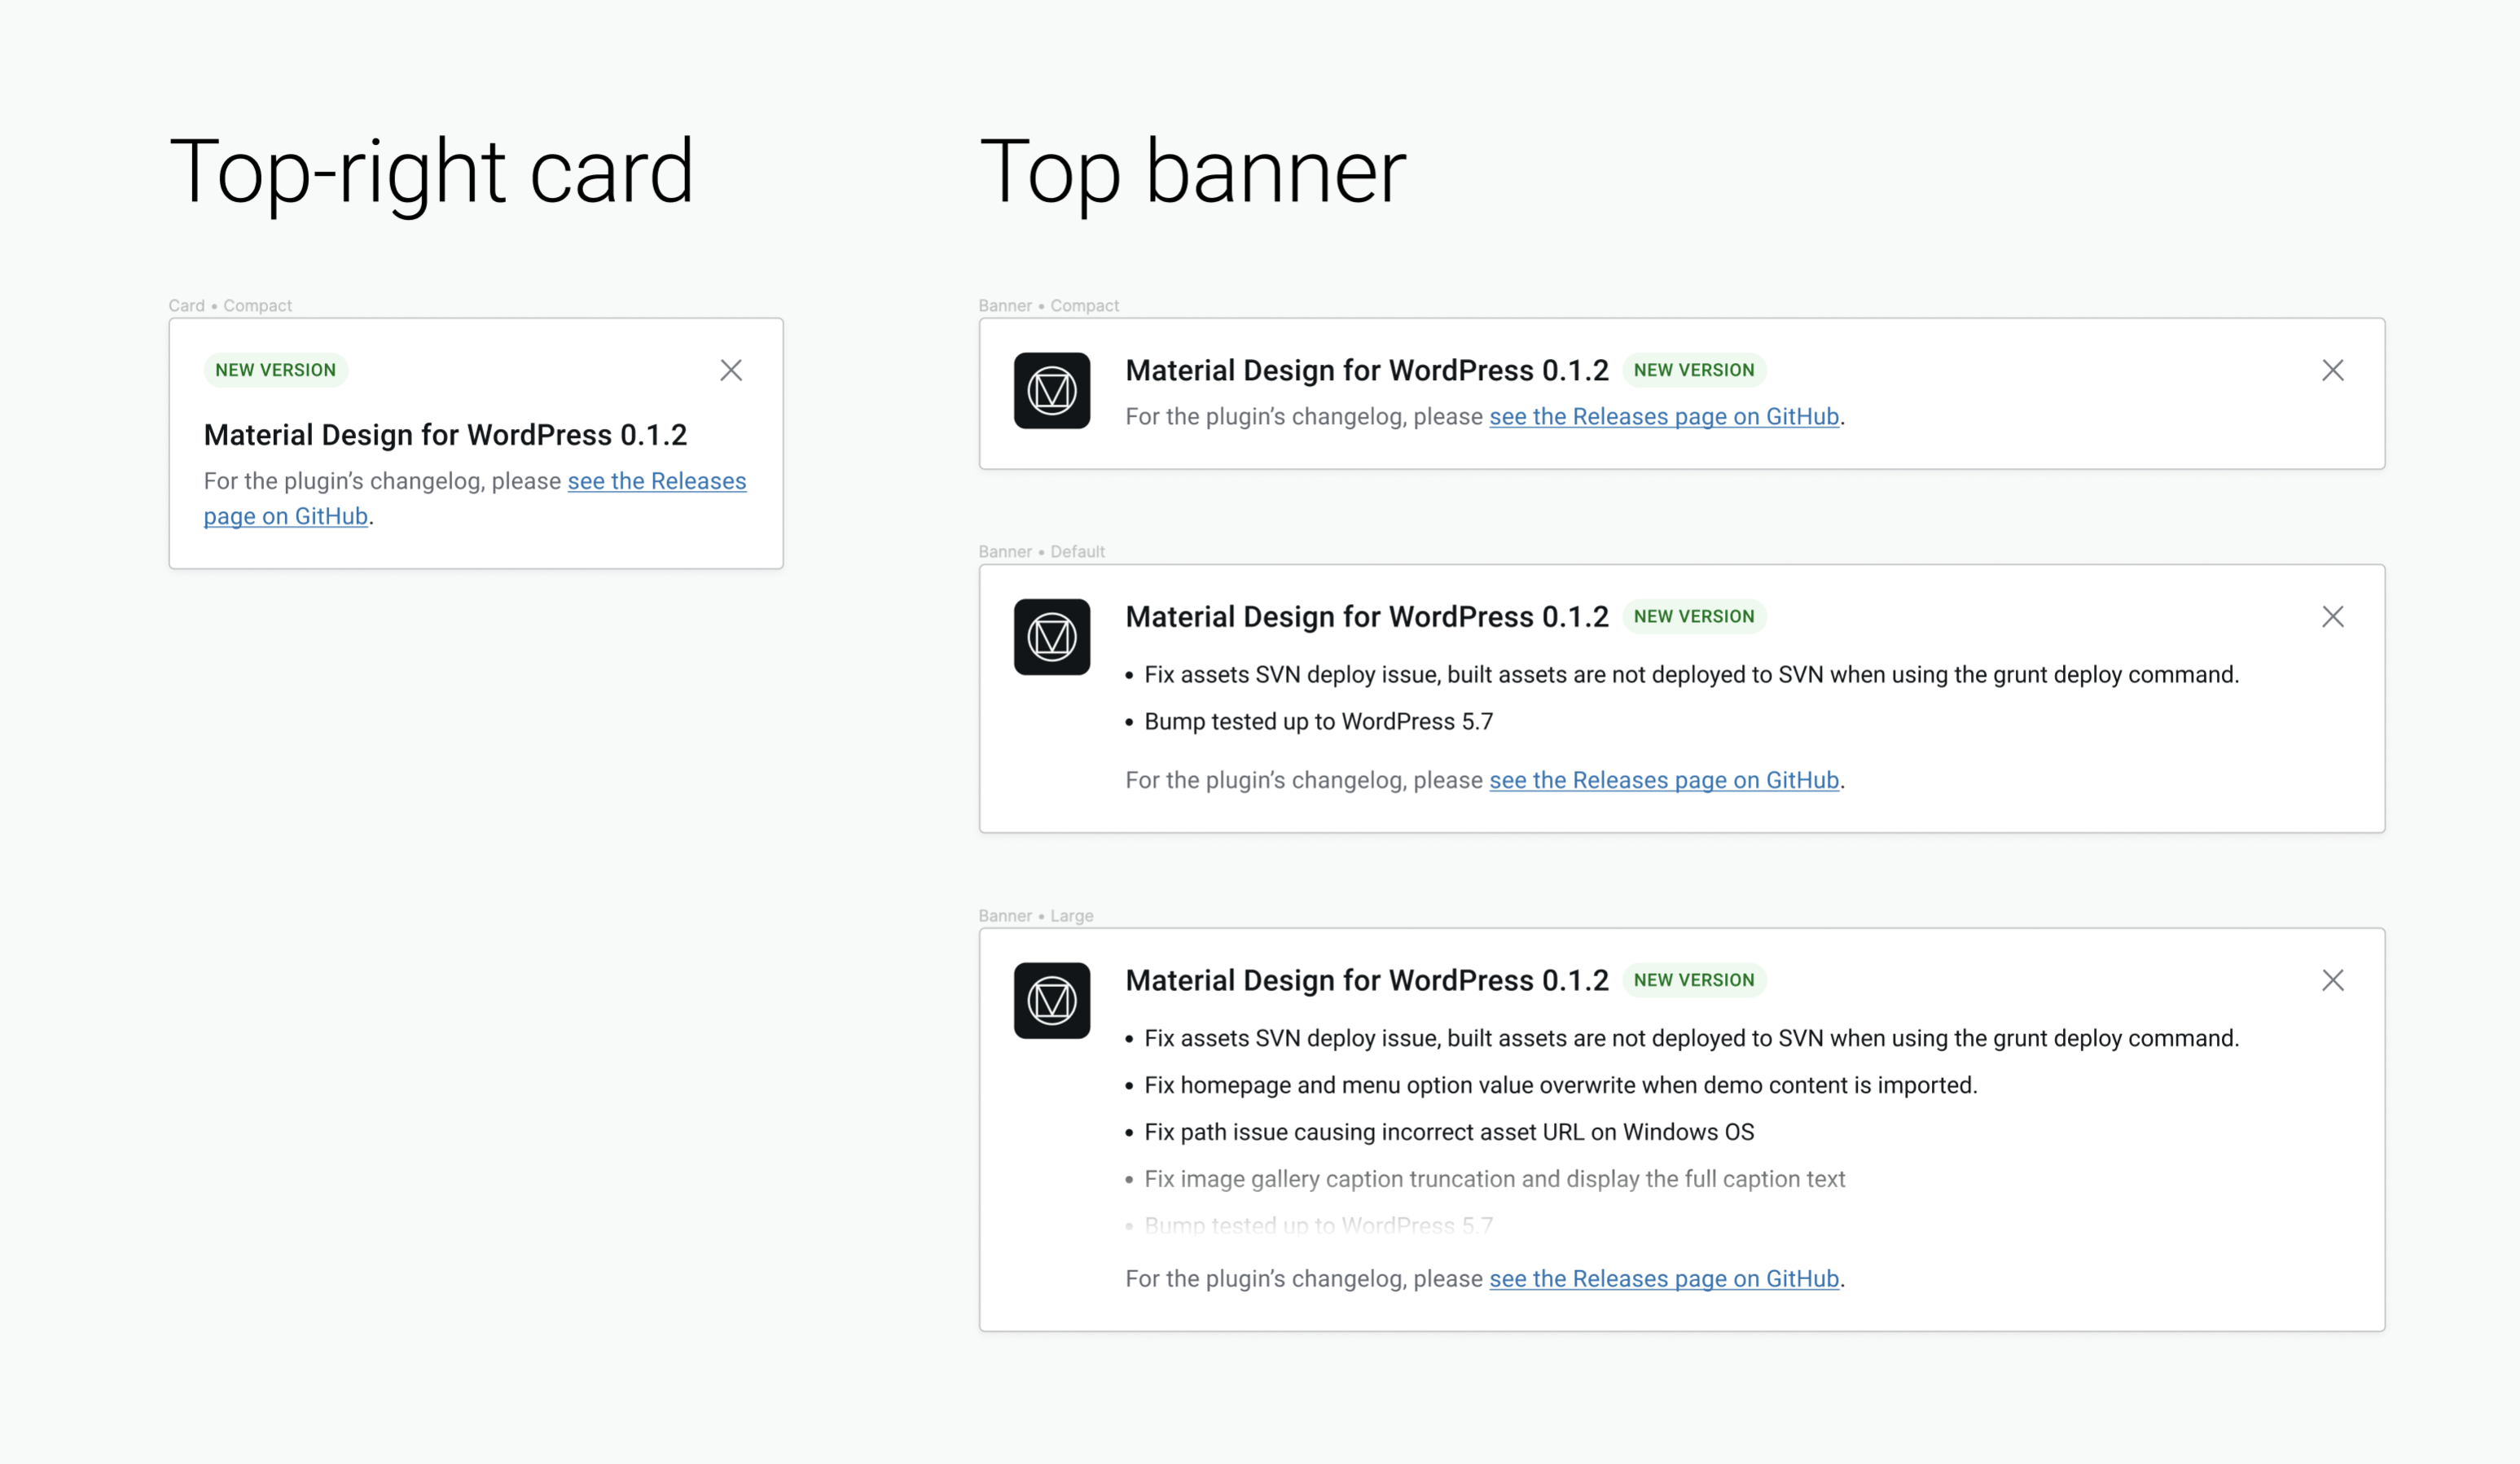
Task: Close the Banner Default notification
Action: [2332, 616]
